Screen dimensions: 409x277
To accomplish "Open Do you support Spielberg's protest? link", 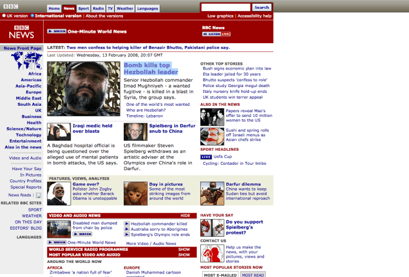I will pos(244,227).
